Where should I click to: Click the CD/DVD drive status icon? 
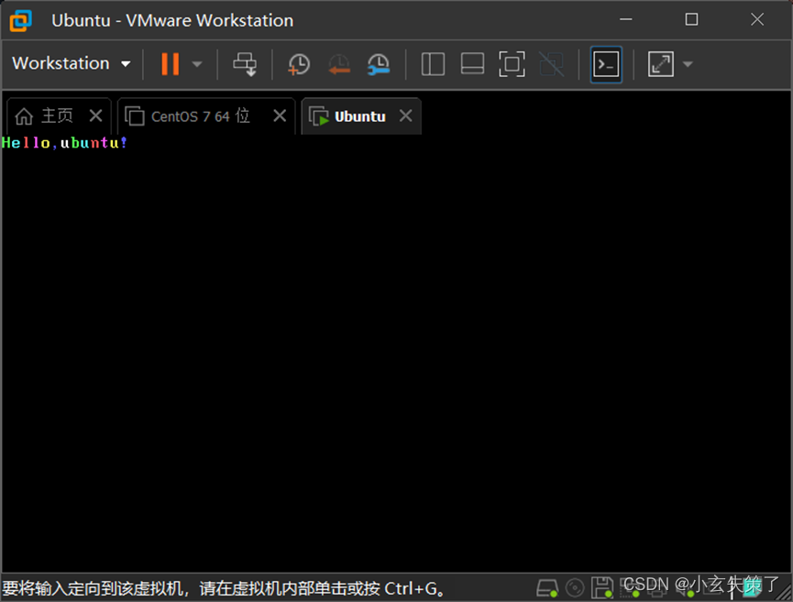(x=575, y=588)
